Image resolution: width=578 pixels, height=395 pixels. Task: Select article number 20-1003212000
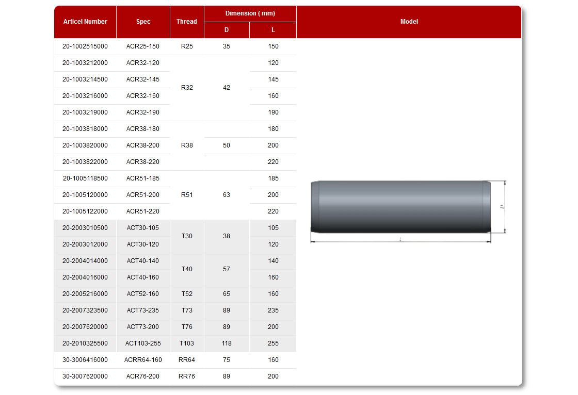coord(85,63)
